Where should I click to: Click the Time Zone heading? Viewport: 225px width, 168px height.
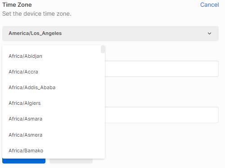point(17,5)
